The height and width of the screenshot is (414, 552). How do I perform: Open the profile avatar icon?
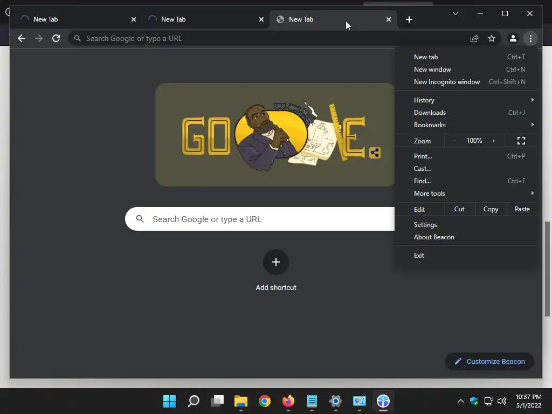pos(513,38)
